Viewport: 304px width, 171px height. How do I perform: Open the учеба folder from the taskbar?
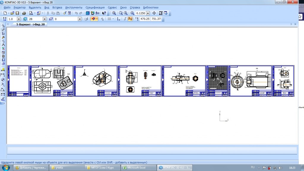(66, 167)
